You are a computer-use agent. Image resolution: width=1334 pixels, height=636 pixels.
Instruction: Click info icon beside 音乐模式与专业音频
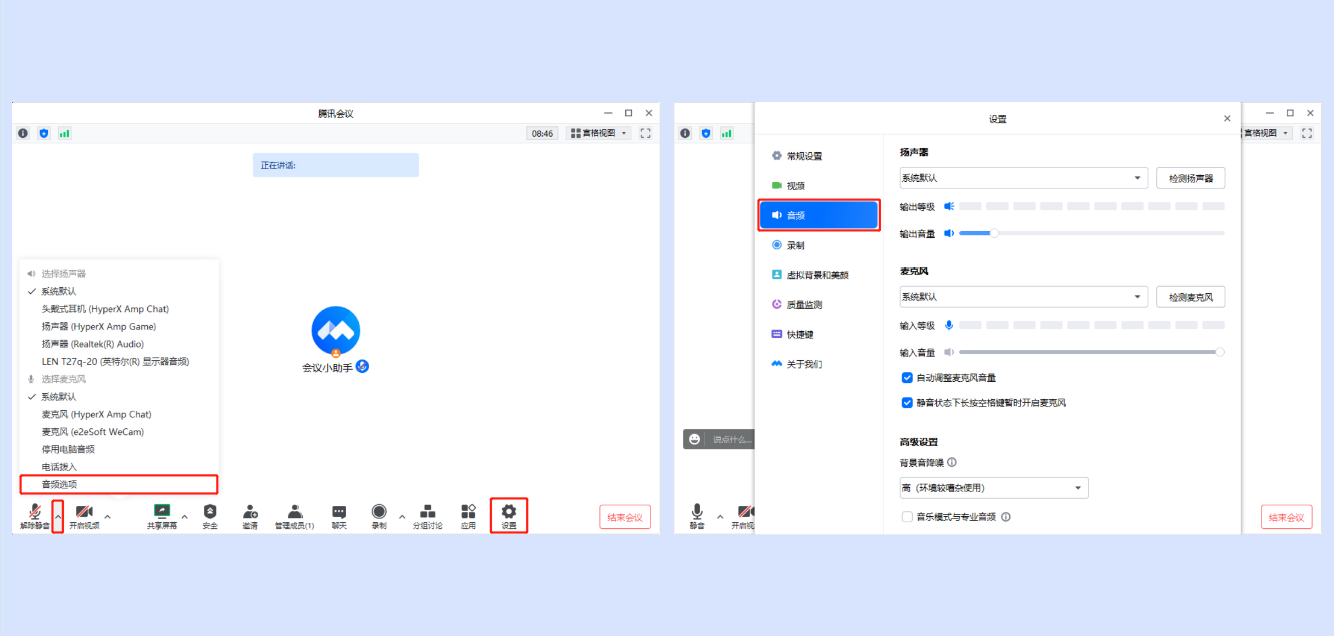tap(1005, 517)
